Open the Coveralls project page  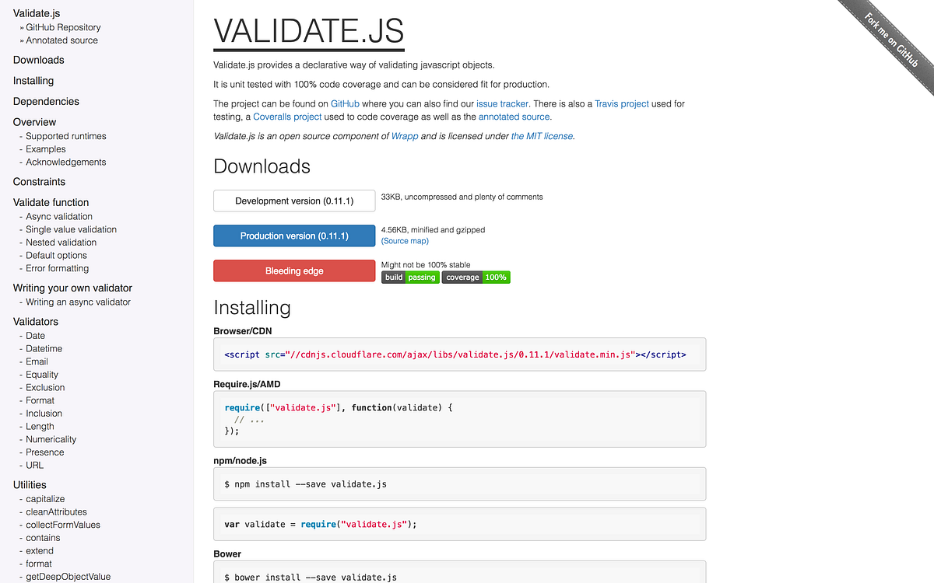[287, 117]
